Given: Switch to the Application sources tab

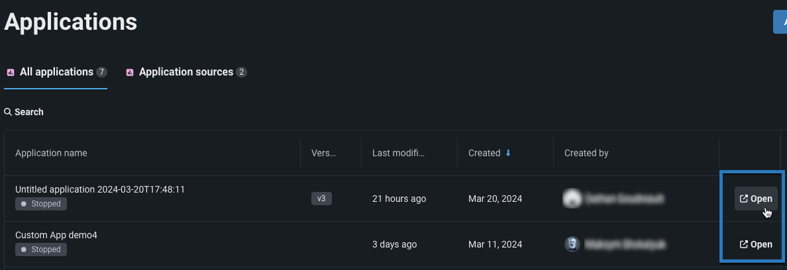Looking at the screenshot, I should point(185,71).
